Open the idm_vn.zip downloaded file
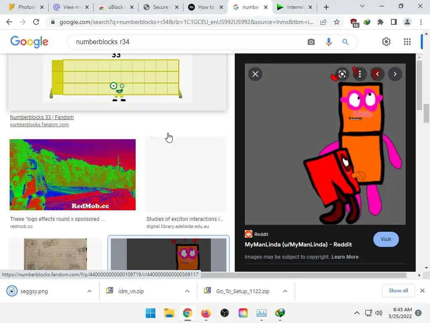The width and height of the screenshot is (430, 323). pos(131,291)
